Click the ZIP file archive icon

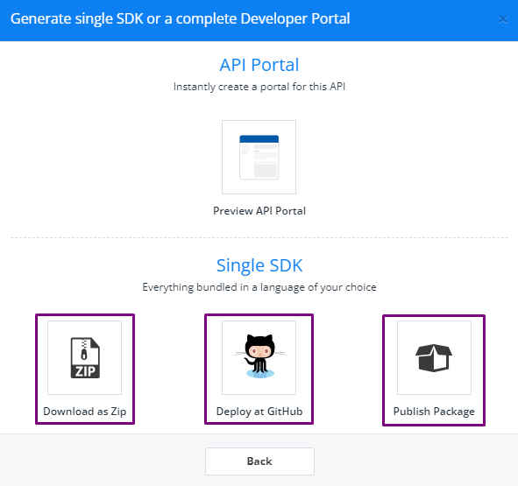coord(85,357)
